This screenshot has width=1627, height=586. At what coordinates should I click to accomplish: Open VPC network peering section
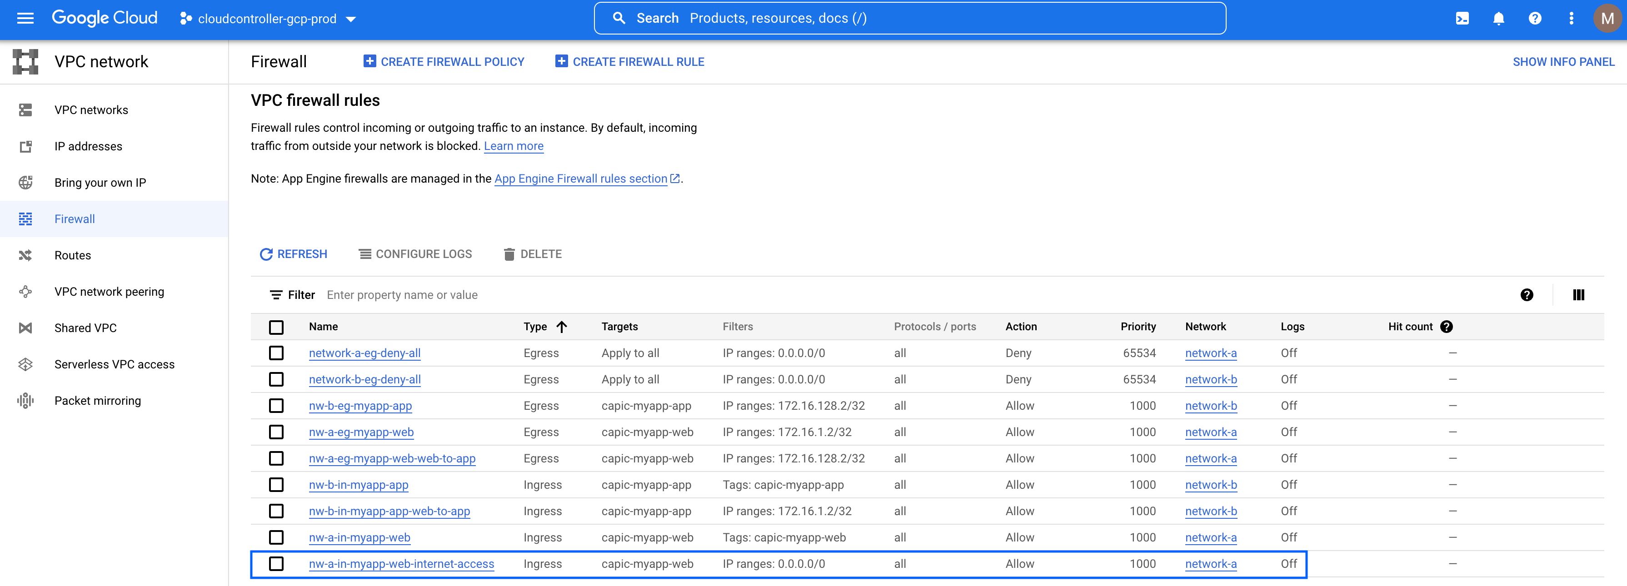109,292
